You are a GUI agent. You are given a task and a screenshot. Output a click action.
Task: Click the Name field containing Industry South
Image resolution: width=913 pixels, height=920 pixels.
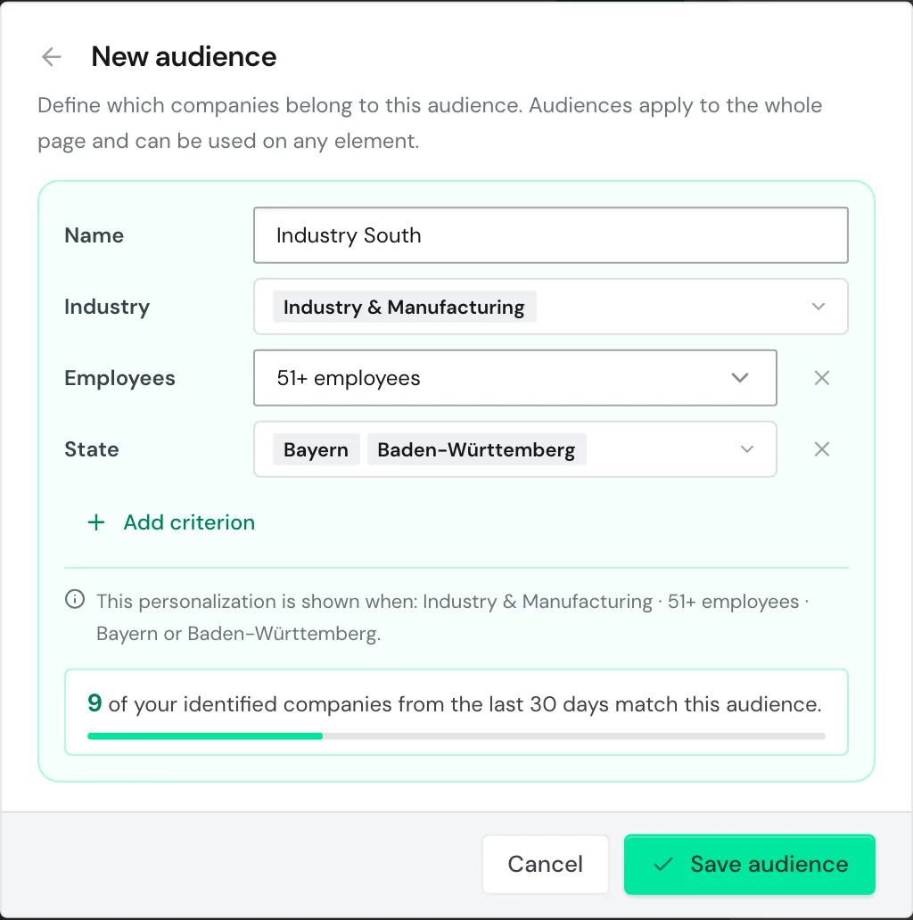point(550,235)
